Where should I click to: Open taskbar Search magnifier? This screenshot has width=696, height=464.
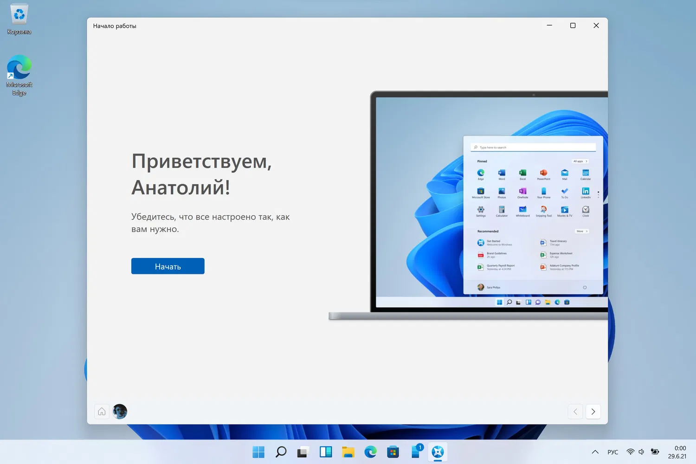[x=281, y=452]
